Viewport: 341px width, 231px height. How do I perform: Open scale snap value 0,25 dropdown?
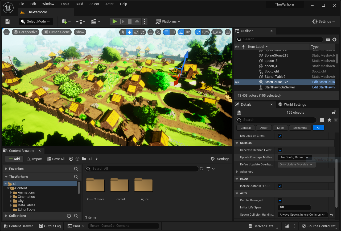tap(206, 32)
